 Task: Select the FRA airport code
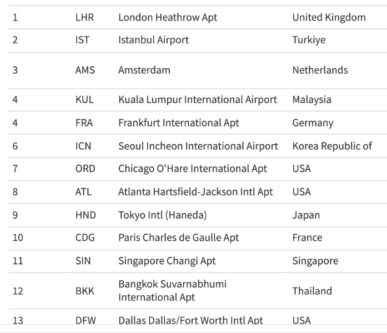point(84,123)
